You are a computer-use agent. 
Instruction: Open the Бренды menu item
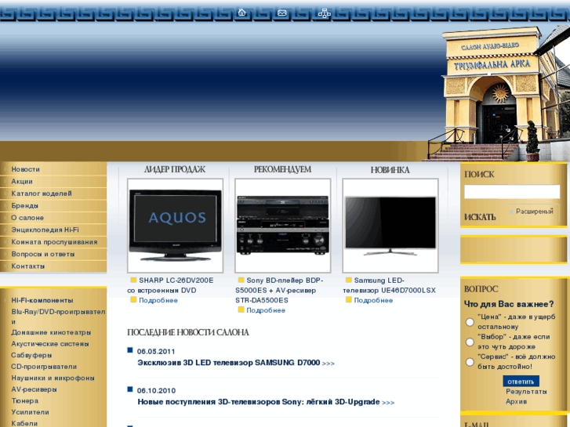coord(25,206)
